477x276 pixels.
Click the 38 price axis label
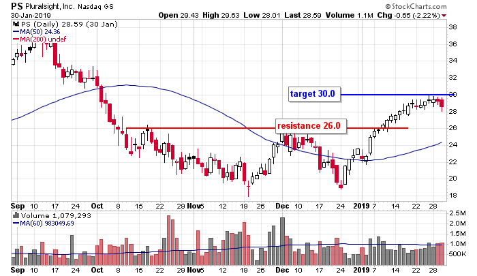[x=452, y=27]
